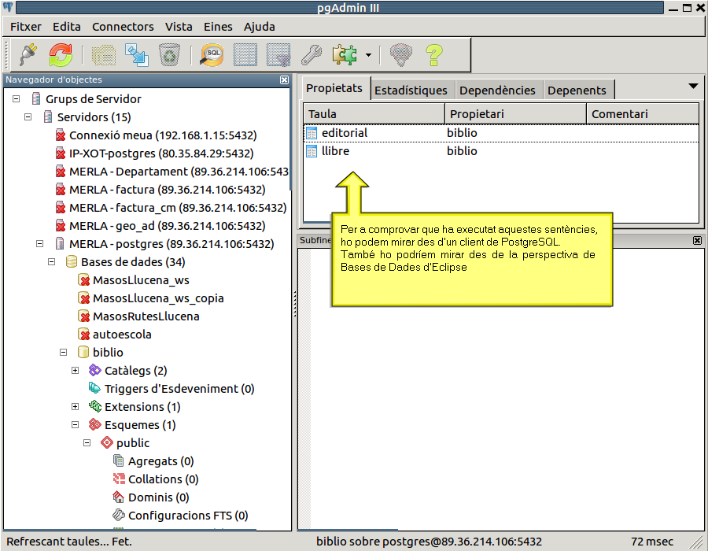Collapse the Grups de Servidor node
Screen dimensions: 708x551
pos(17,98)
